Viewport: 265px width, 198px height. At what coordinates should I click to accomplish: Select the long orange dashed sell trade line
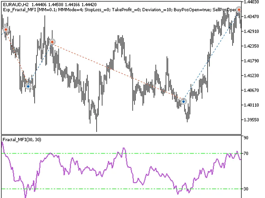(x=118, y=72)
